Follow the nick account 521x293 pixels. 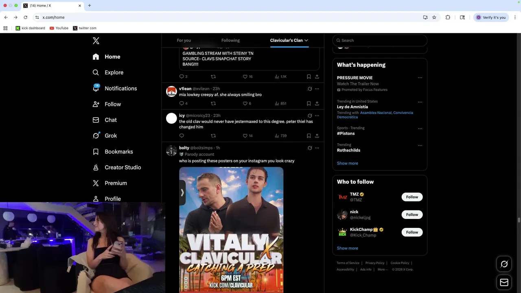click(x=412, y=214)
